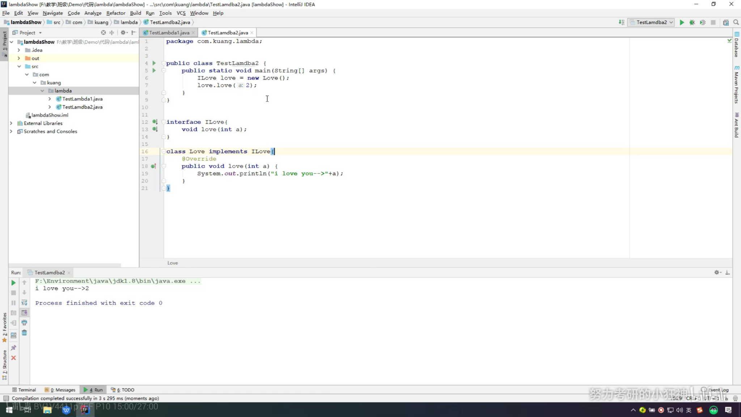Run TestLamdba2 with the green toolbar arrow

(x=682, y=22)
